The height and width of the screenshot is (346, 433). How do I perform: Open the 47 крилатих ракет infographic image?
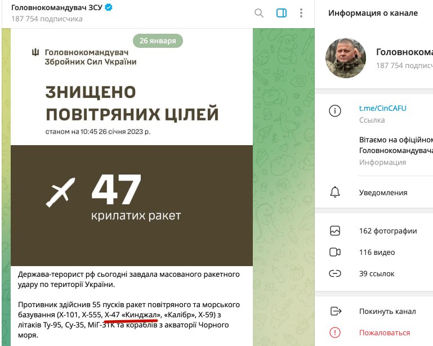(132, 147)
